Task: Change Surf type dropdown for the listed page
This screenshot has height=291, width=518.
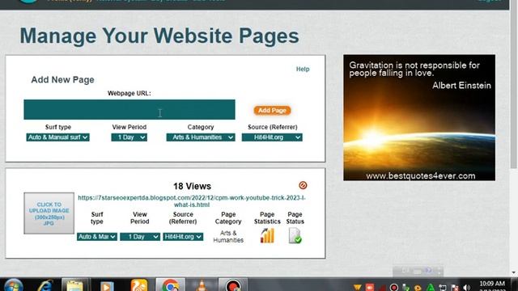Action: click(x=97, y=237)
